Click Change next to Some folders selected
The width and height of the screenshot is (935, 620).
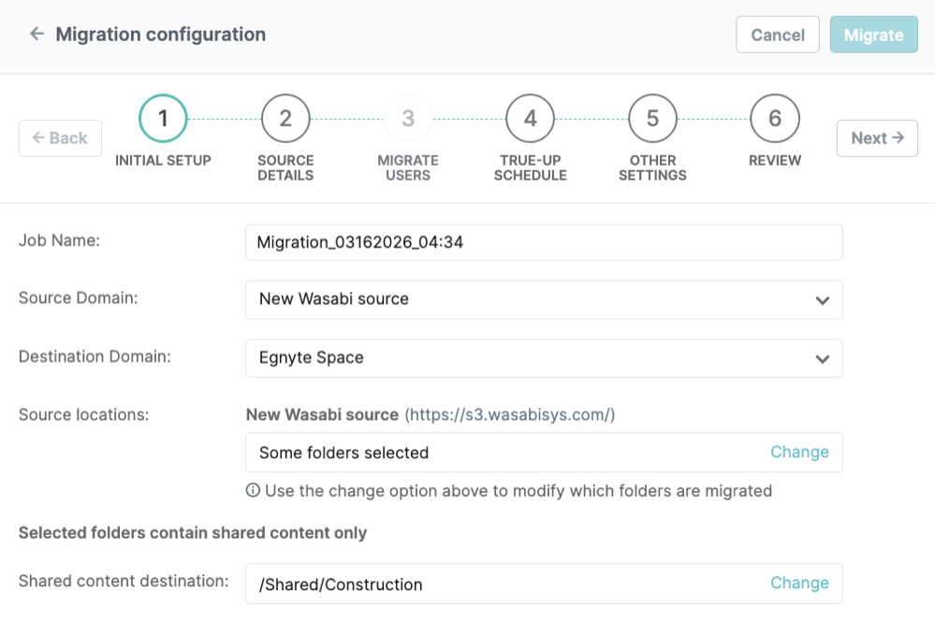799,452
